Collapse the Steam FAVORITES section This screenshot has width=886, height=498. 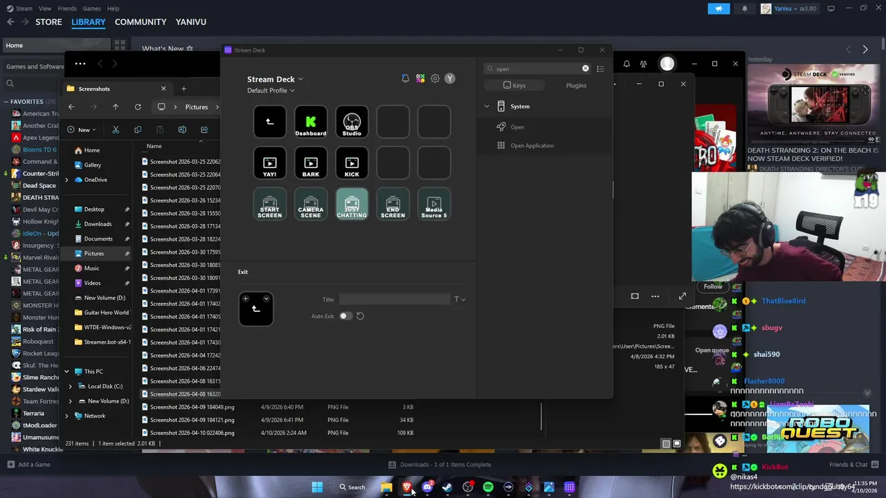tap(6, 102)
